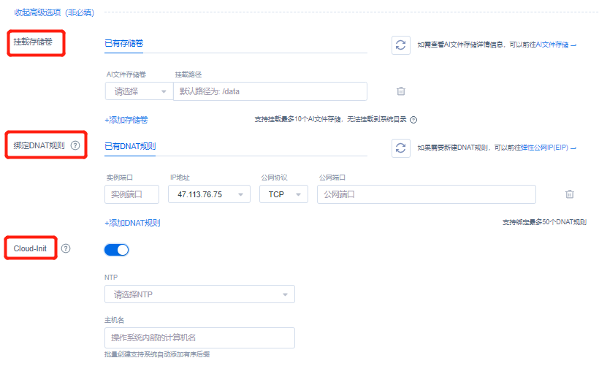Open the AI文件存储卷 dropdown

(x=137, y=91)
